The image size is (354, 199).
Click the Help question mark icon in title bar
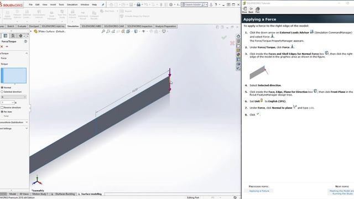click(216, 4)
